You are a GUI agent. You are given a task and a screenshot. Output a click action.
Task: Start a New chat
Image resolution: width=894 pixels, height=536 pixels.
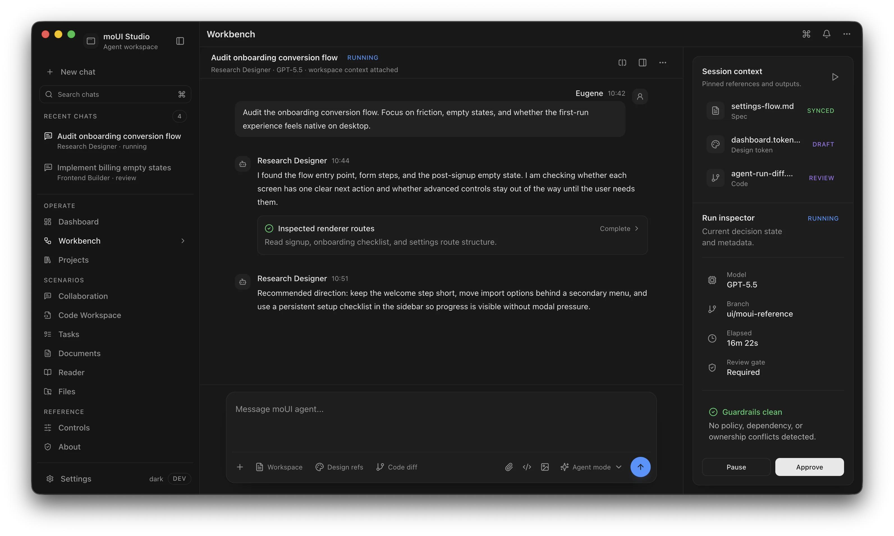(x=71, y=72)
